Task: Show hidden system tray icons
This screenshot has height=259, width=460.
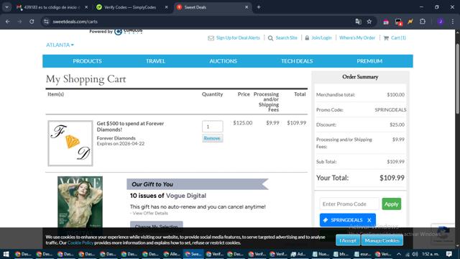Action: pyautogui.click(x=399, y=254)
